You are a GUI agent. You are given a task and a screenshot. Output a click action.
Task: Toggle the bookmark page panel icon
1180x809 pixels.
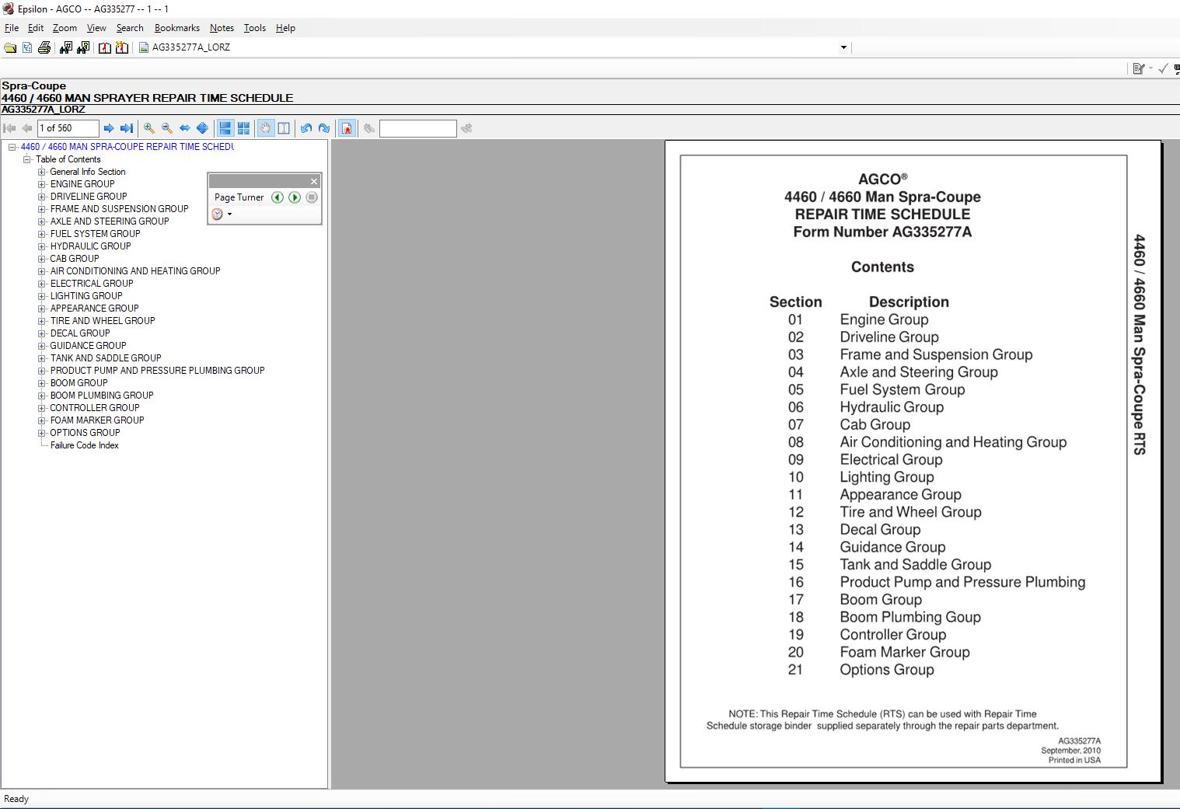[x=347, y=128]
